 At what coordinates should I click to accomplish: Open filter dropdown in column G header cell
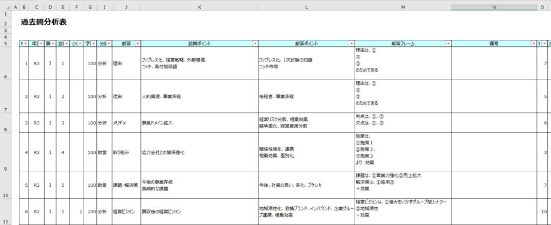tap(94, 43)
